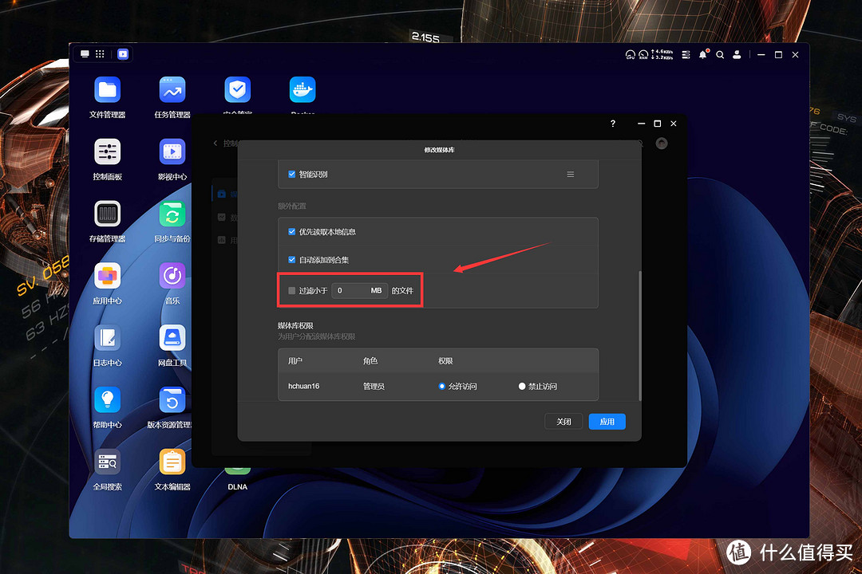Click the 应用 (Apply) button
The height and width of the screenshot is (574, 862).
(607, 421)
